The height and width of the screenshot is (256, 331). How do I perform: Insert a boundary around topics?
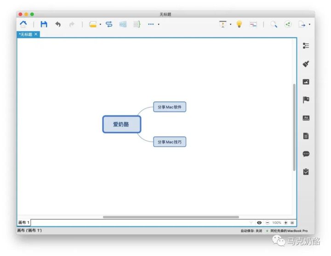[123, 24]
